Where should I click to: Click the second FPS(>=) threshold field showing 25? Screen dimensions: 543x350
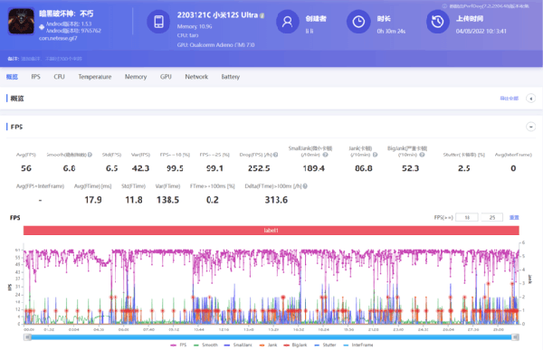pyautogui.click(x=492, y=217)
